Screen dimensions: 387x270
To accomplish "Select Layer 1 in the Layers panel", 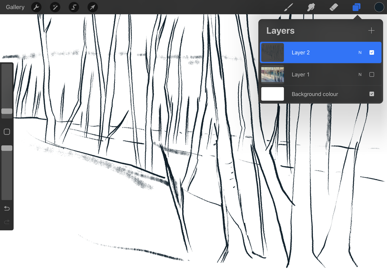I will 321,74.
